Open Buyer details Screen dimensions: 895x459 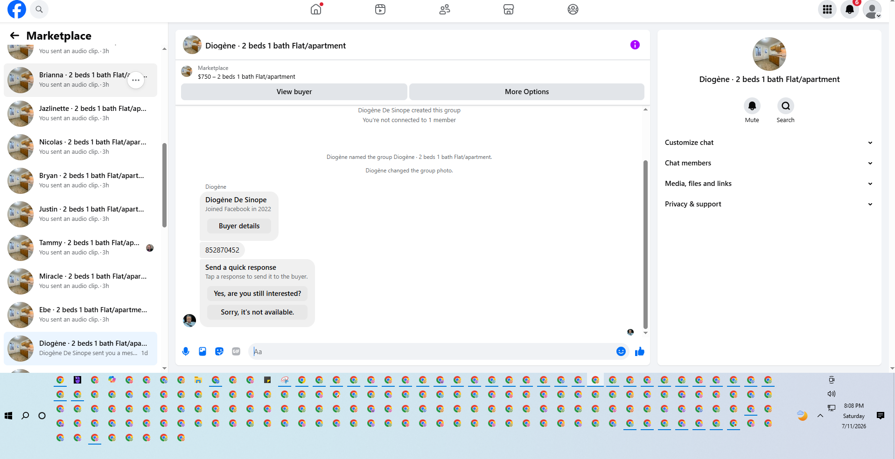[x=239, y=226]
